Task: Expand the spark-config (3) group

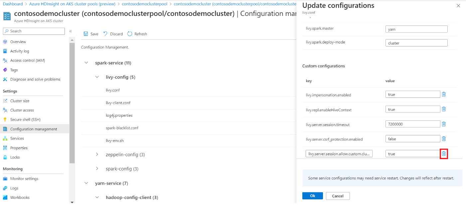Action: tap(97, 169)
